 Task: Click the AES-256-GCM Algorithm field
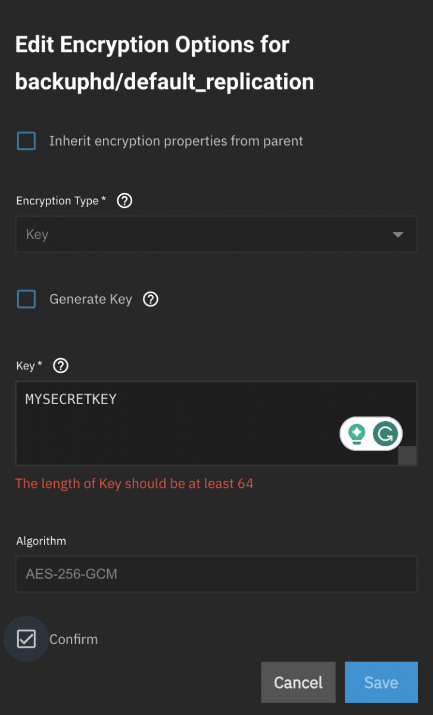click(x=216, y=574)
